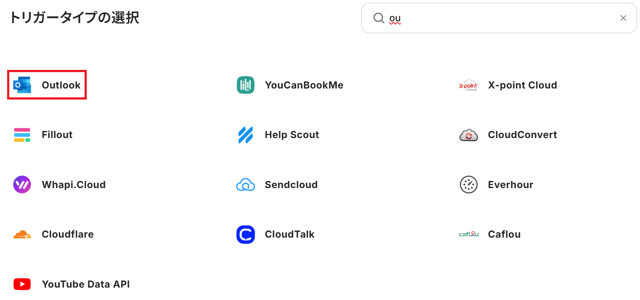Viewport: 640px width, 300px height.
Task: Open the Outlook trigger text label
Action: (x=61, y=85)
